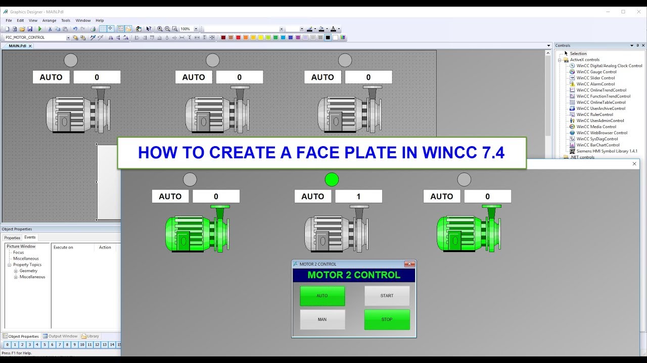Image resolution: width=647 pixels, height=363 pixels.
Task: Cut selection with the scissors icon
Action: (50, 29)
